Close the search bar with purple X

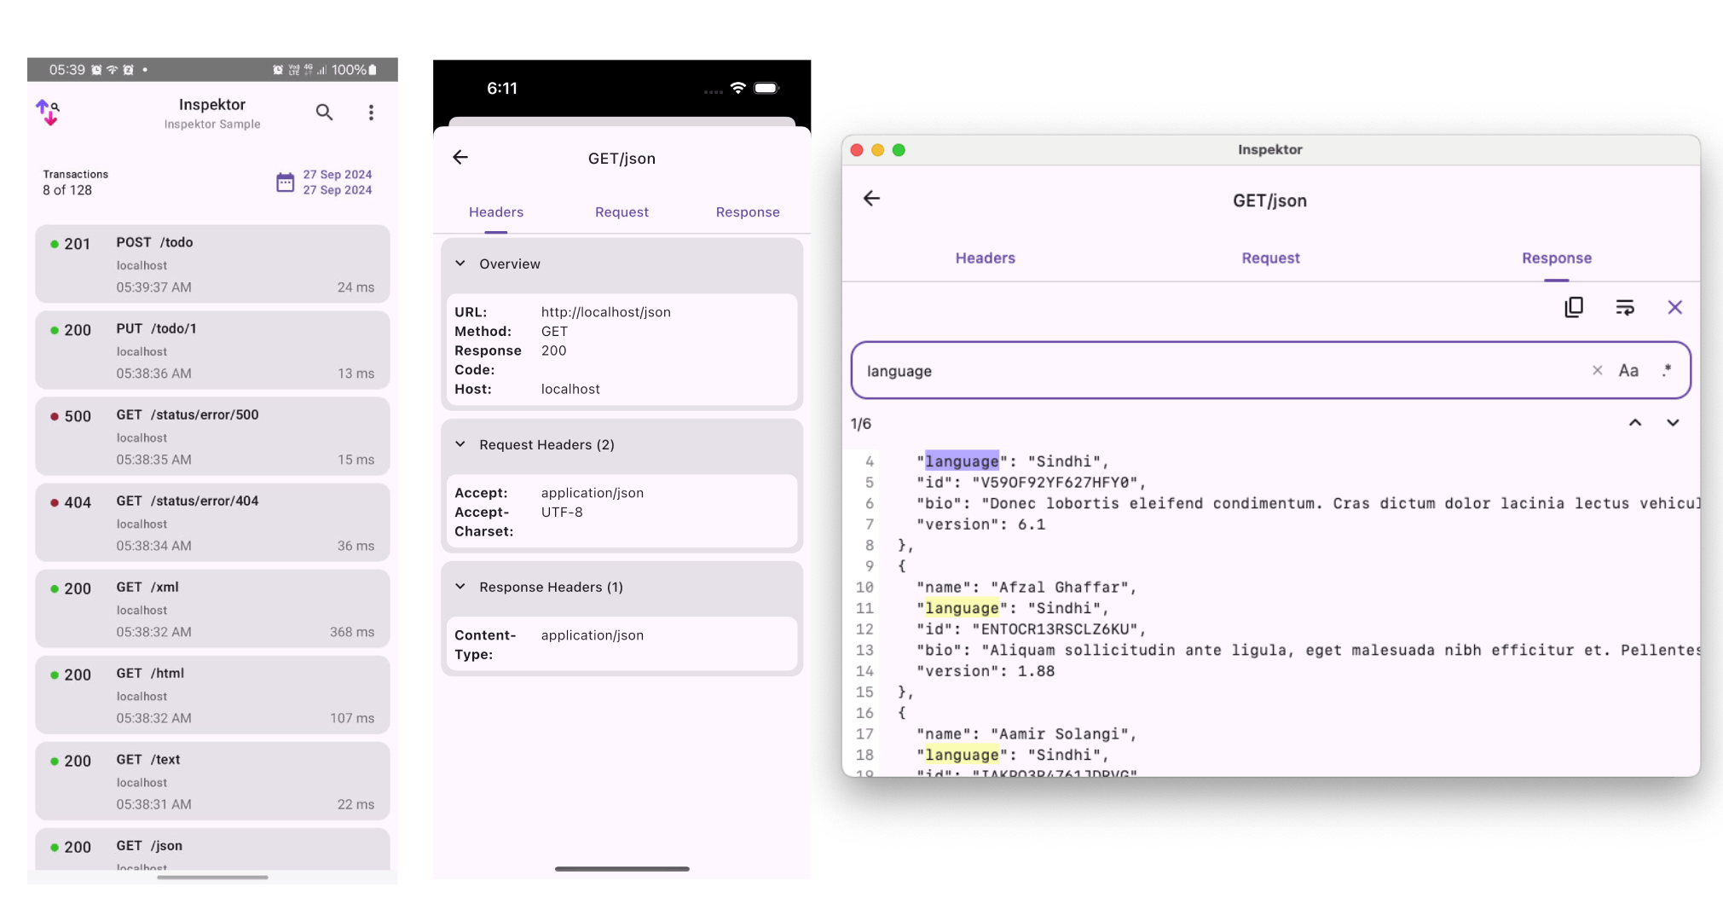pos(1674,307)
